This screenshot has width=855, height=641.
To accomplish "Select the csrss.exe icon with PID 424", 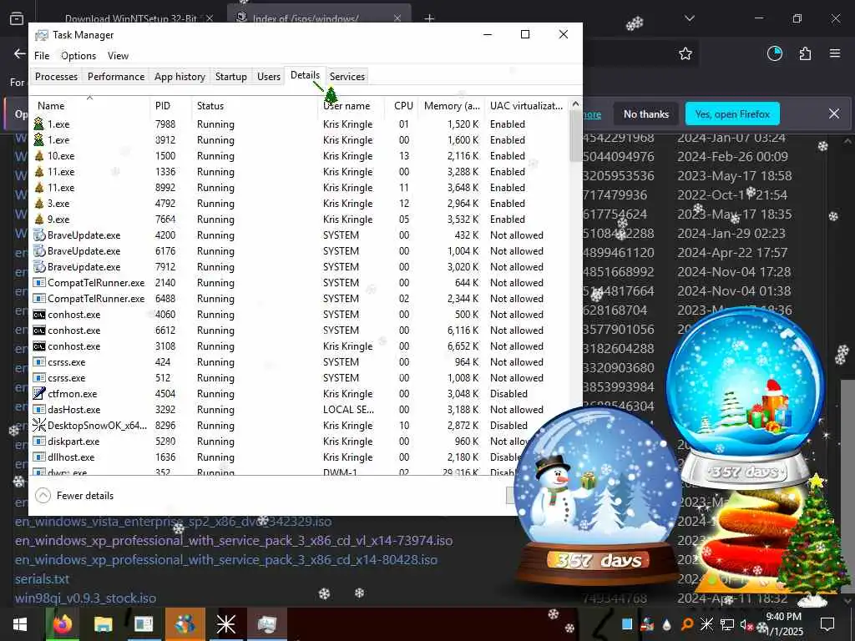I will pyautogui.click(x=38, y=362).
